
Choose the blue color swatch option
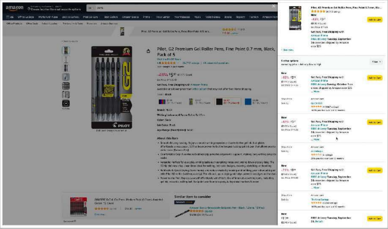(256, 102)
